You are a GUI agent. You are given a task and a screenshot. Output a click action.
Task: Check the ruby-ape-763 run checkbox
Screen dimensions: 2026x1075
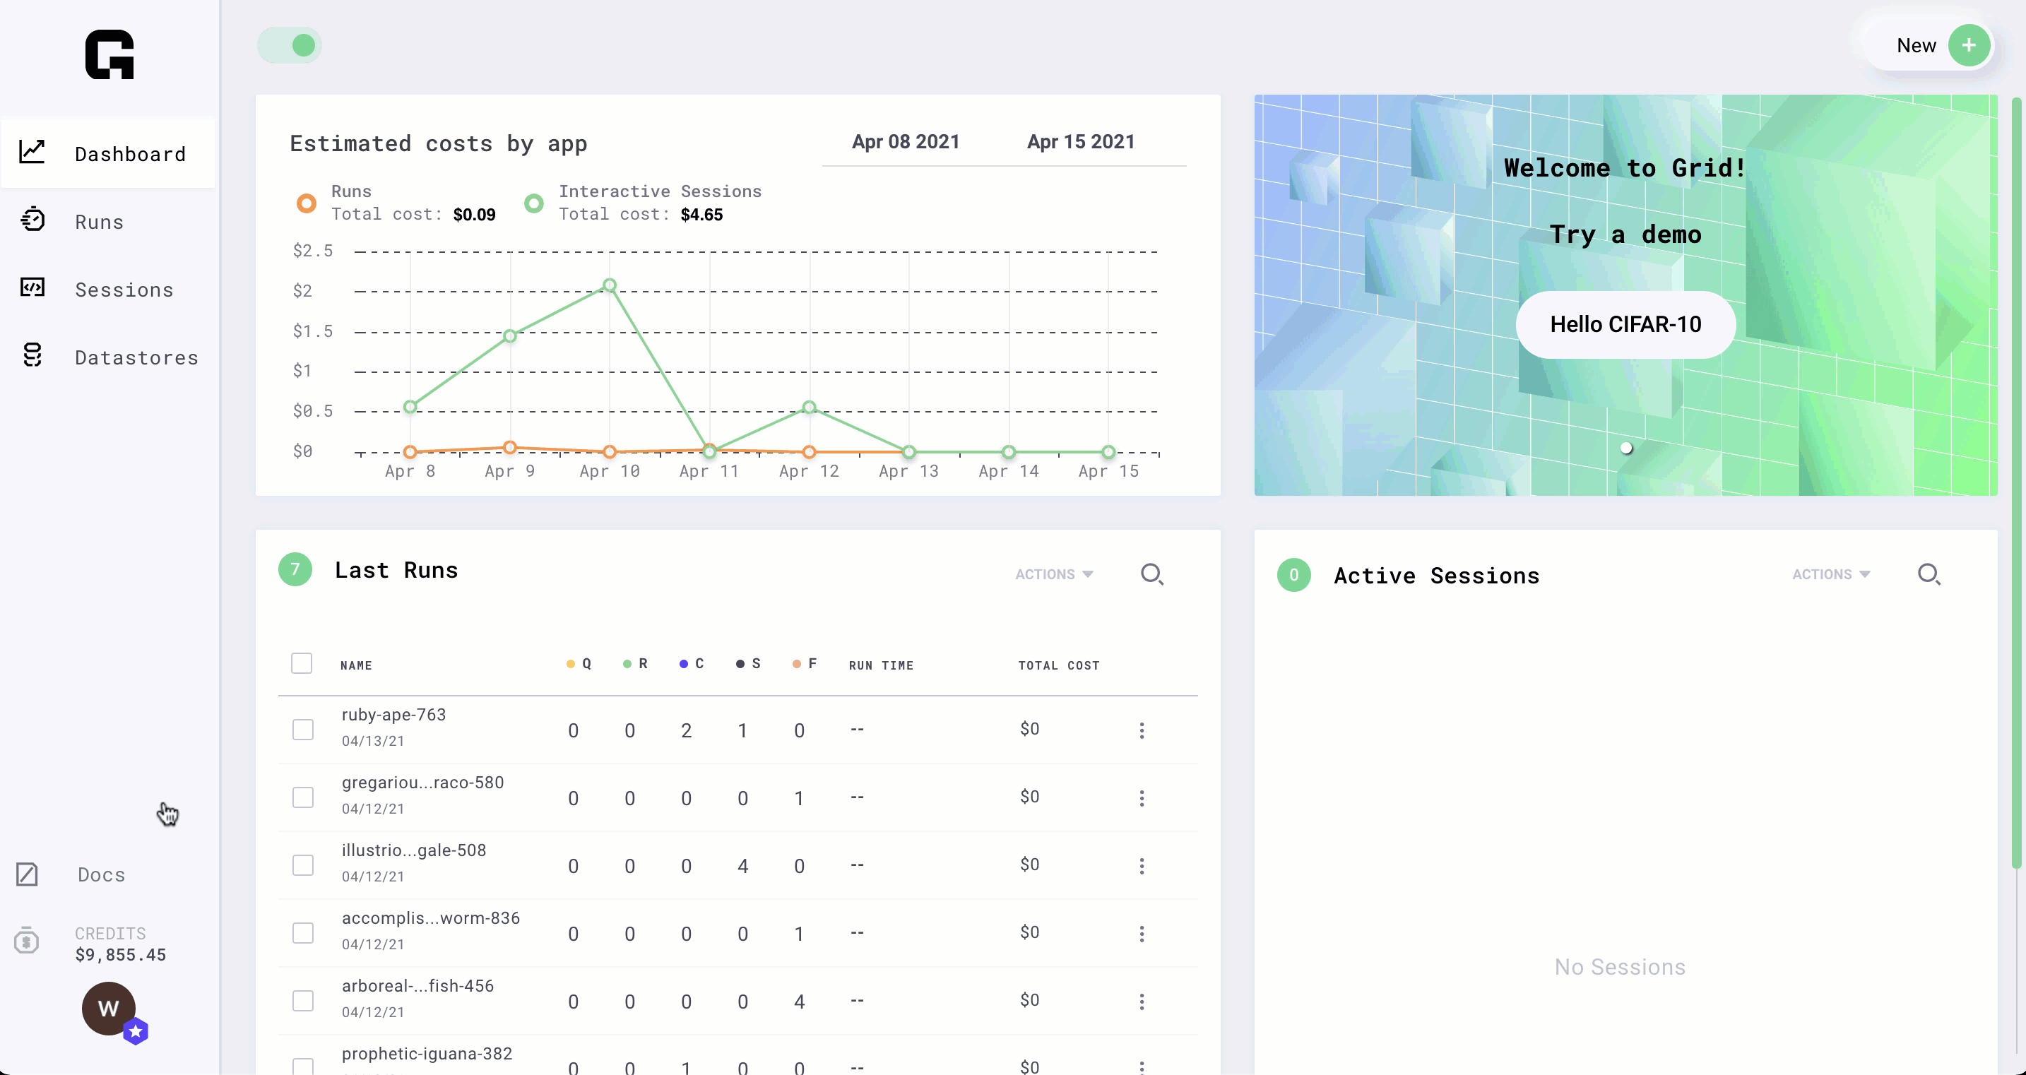click(303, 727)
